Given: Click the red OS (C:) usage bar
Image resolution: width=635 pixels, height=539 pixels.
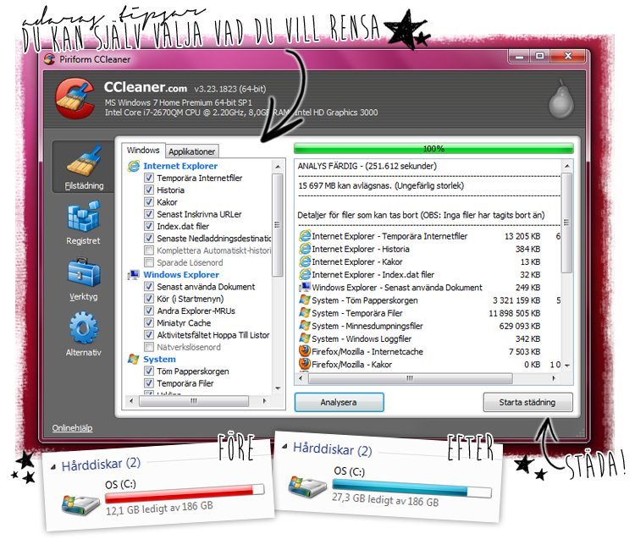Looking at the screenshot, I should pyautogui.click(x=185, y=493).
